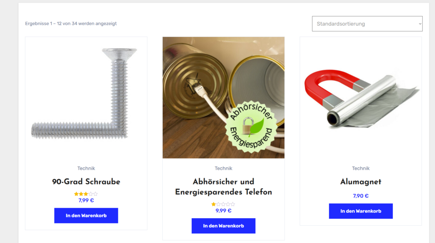
Task: Click the 7,90 € price label
Action: point(361,196)
